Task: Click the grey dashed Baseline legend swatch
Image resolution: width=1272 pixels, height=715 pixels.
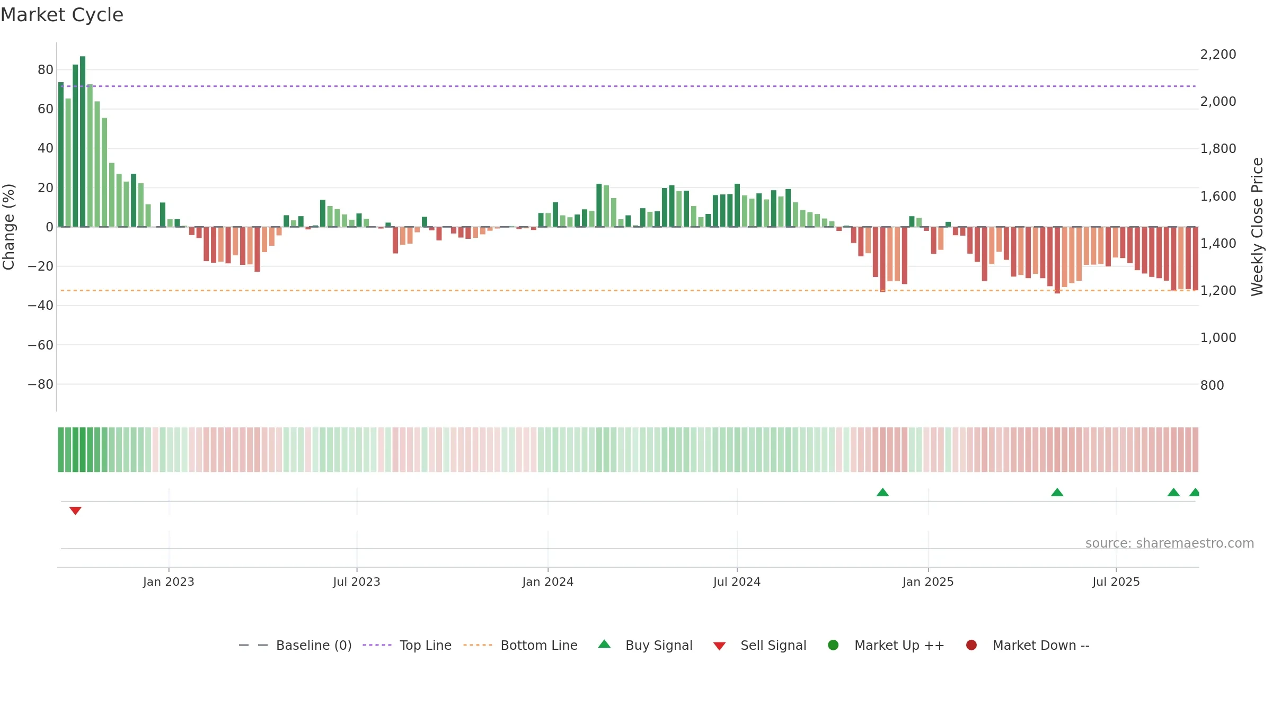Action: [x=253, y=645]
